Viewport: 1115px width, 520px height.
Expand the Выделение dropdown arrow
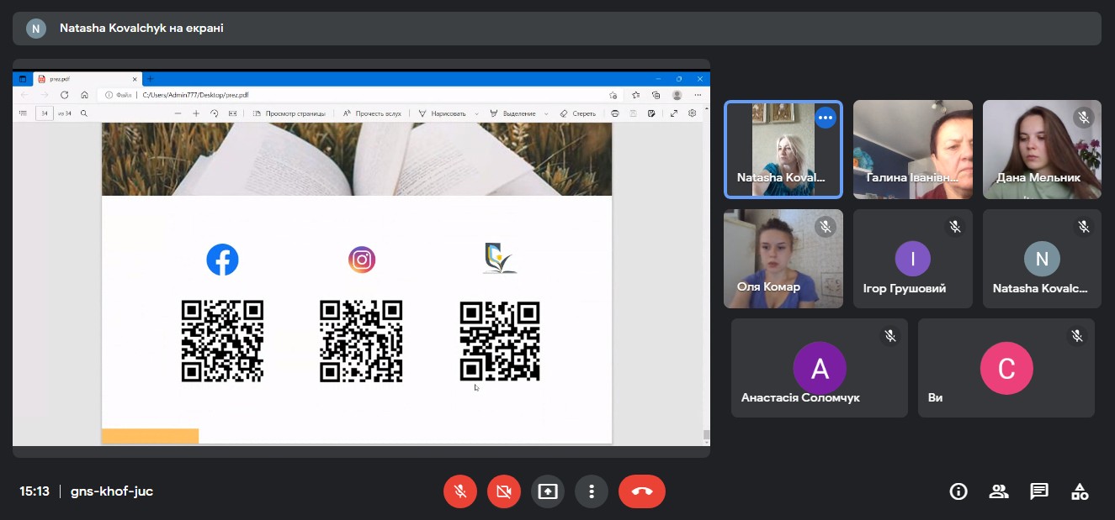pos(546,113)
